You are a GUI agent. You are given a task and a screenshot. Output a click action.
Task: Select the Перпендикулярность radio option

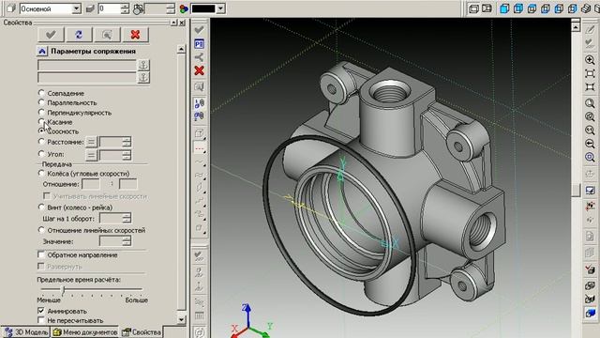[x=41, y=113]
